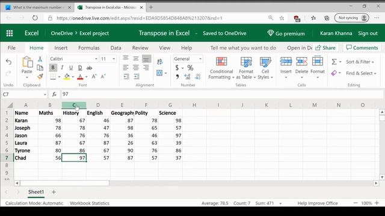Image resolution: width=385 pixels, height=216 pixels.
Task: Switch to the Review tab
Action: coord(140,48)
